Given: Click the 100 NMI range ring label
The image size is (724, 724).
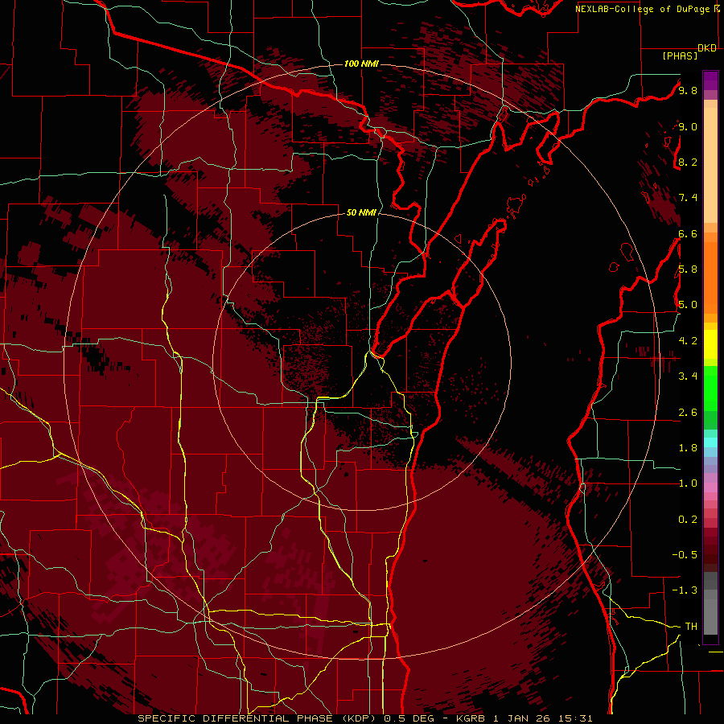Looking at the screenshot, I should click(361, 64).
